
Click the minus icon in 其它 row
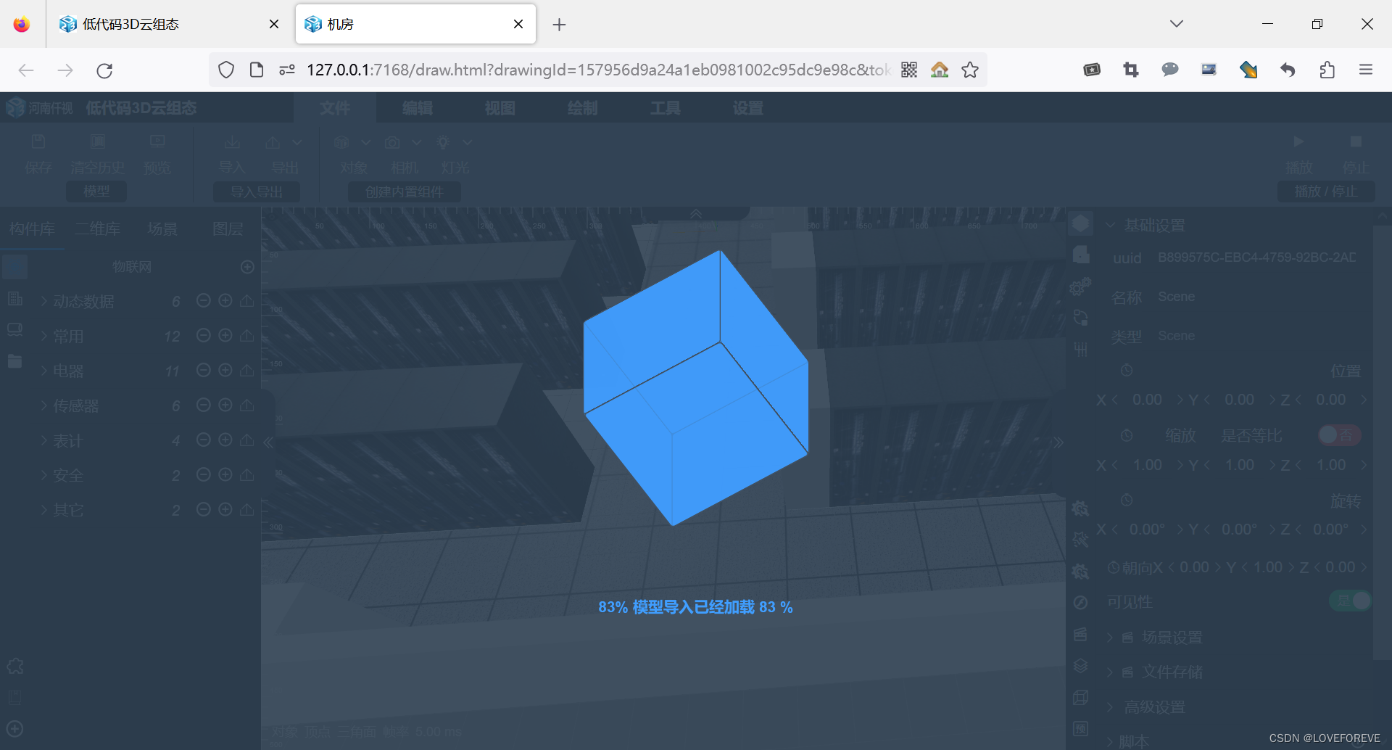coord(204,509)
